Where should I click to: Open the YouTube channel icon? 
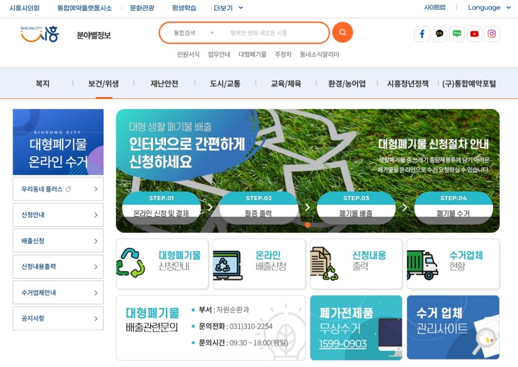pos(474,34)
